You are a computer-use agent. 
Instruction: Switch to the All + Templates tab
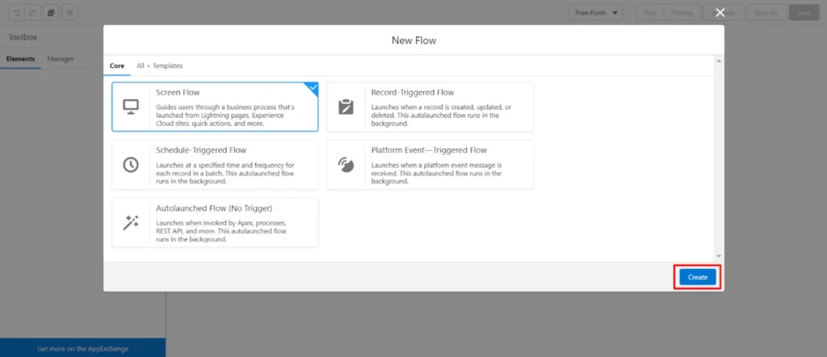159,66
